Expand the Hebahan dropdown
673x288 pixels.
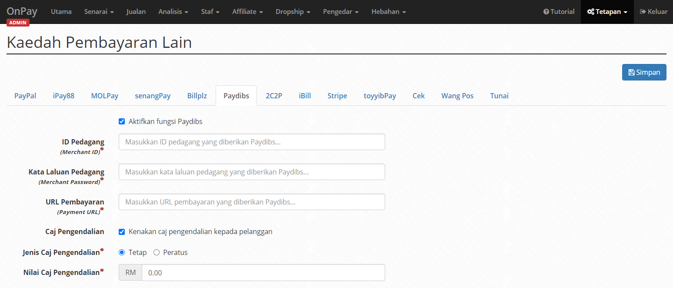(x=388, y=12)
